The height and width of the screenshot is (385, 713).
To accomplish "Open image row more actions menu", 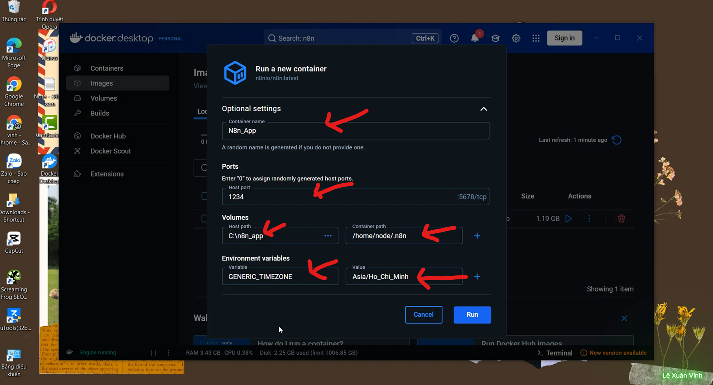I will pos(589,218).
